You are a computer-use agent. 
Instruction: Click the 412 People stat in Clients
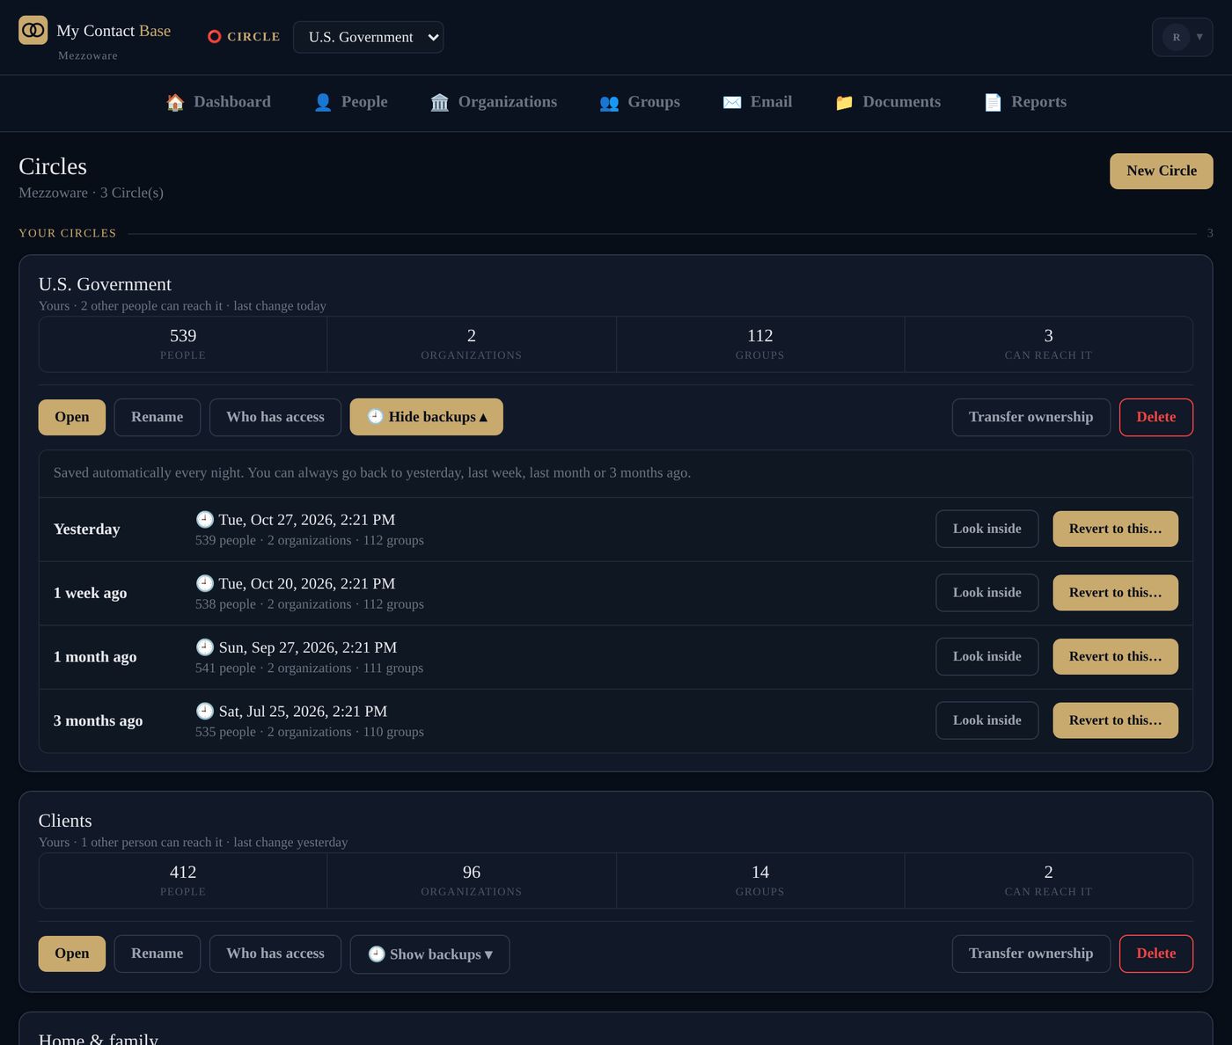(183, 881)
